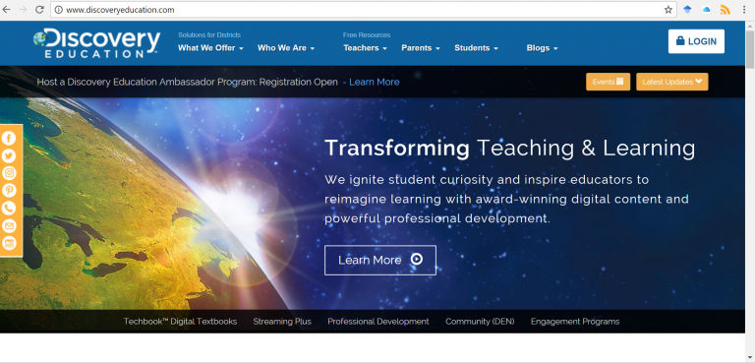Bookmark the page with the star icon
This screenshot has width=755, height=363.
668,10
